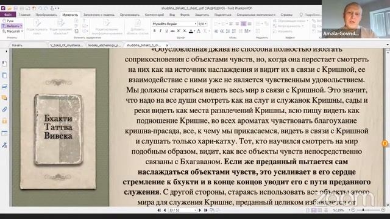Open the attachments paperclip icon
The height and width of the screenshot is (219, 390).
[4, 109]
